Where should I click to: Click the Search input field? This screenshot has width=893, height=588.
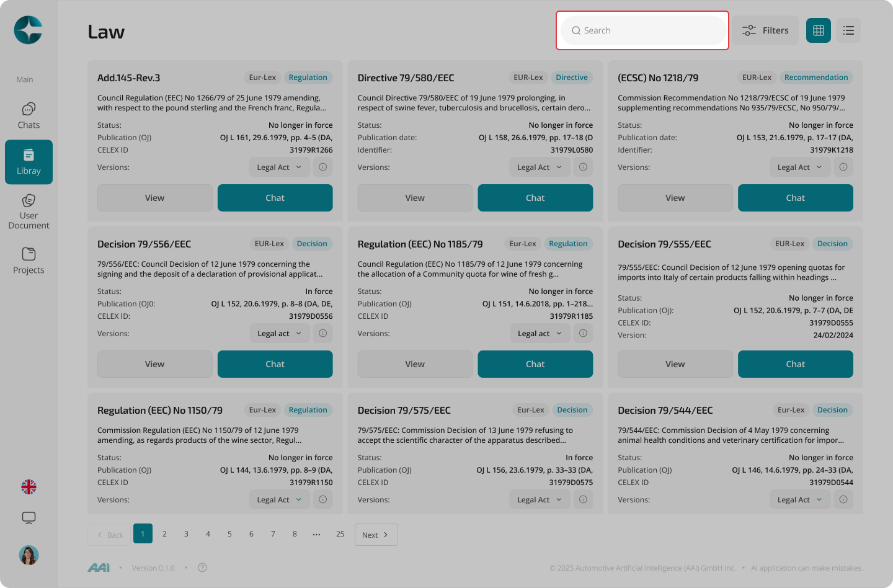point(642,30)
